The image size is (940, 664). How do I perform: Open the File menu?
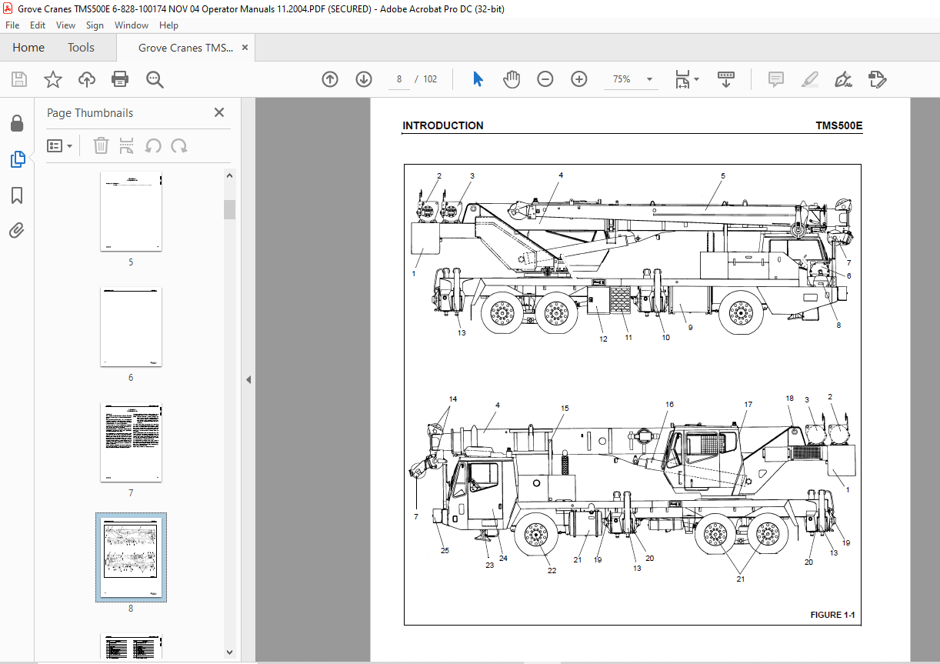coord(12,25)
